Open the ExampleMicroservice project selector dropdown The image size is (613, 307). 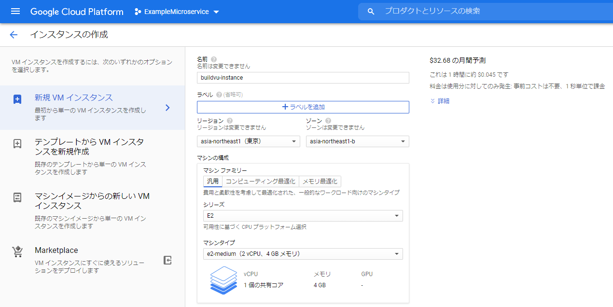(177, 12)
